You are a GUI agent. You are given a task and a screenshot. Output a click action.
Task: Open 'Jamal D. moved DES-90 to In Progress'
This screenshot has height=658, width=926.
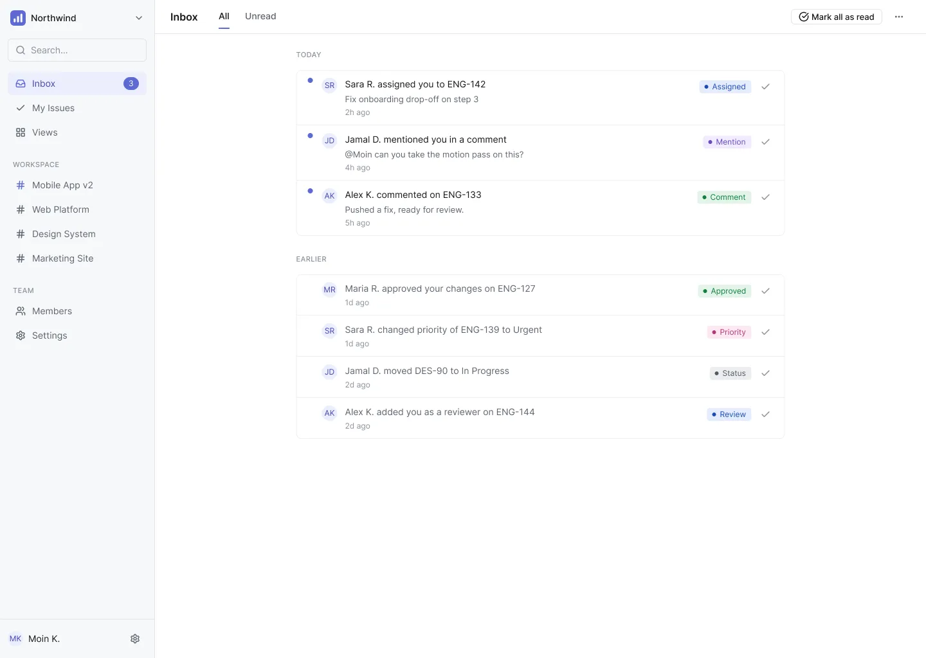(540, 377)
